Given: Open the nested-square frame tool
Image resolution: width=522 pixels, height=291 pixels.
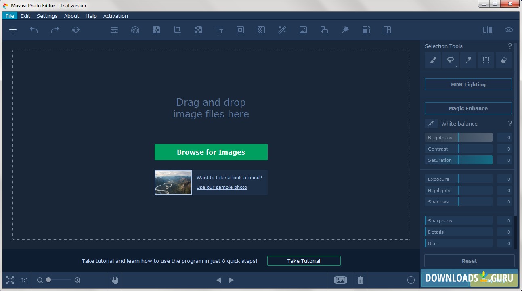Looking at the screenshot, I should [x=240, y=30].
